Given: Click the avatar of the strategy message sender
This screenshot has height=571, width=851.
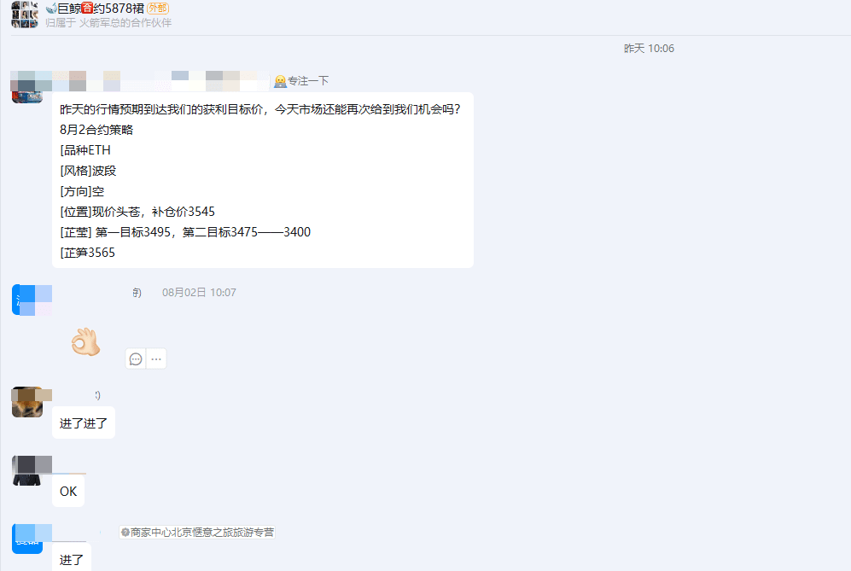Looking at the screenshot, I should click(x=27, y=87).
